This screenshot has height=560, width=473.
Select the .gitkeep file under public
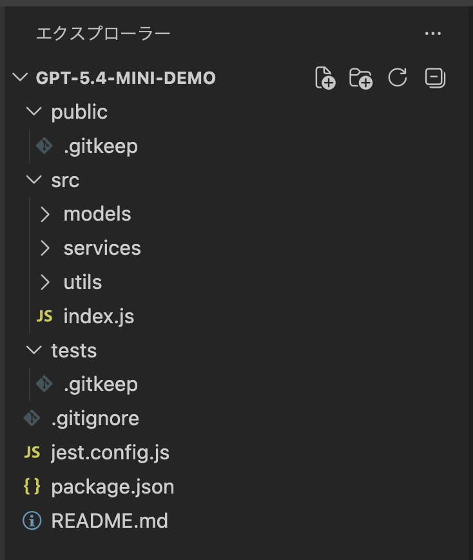101,146
